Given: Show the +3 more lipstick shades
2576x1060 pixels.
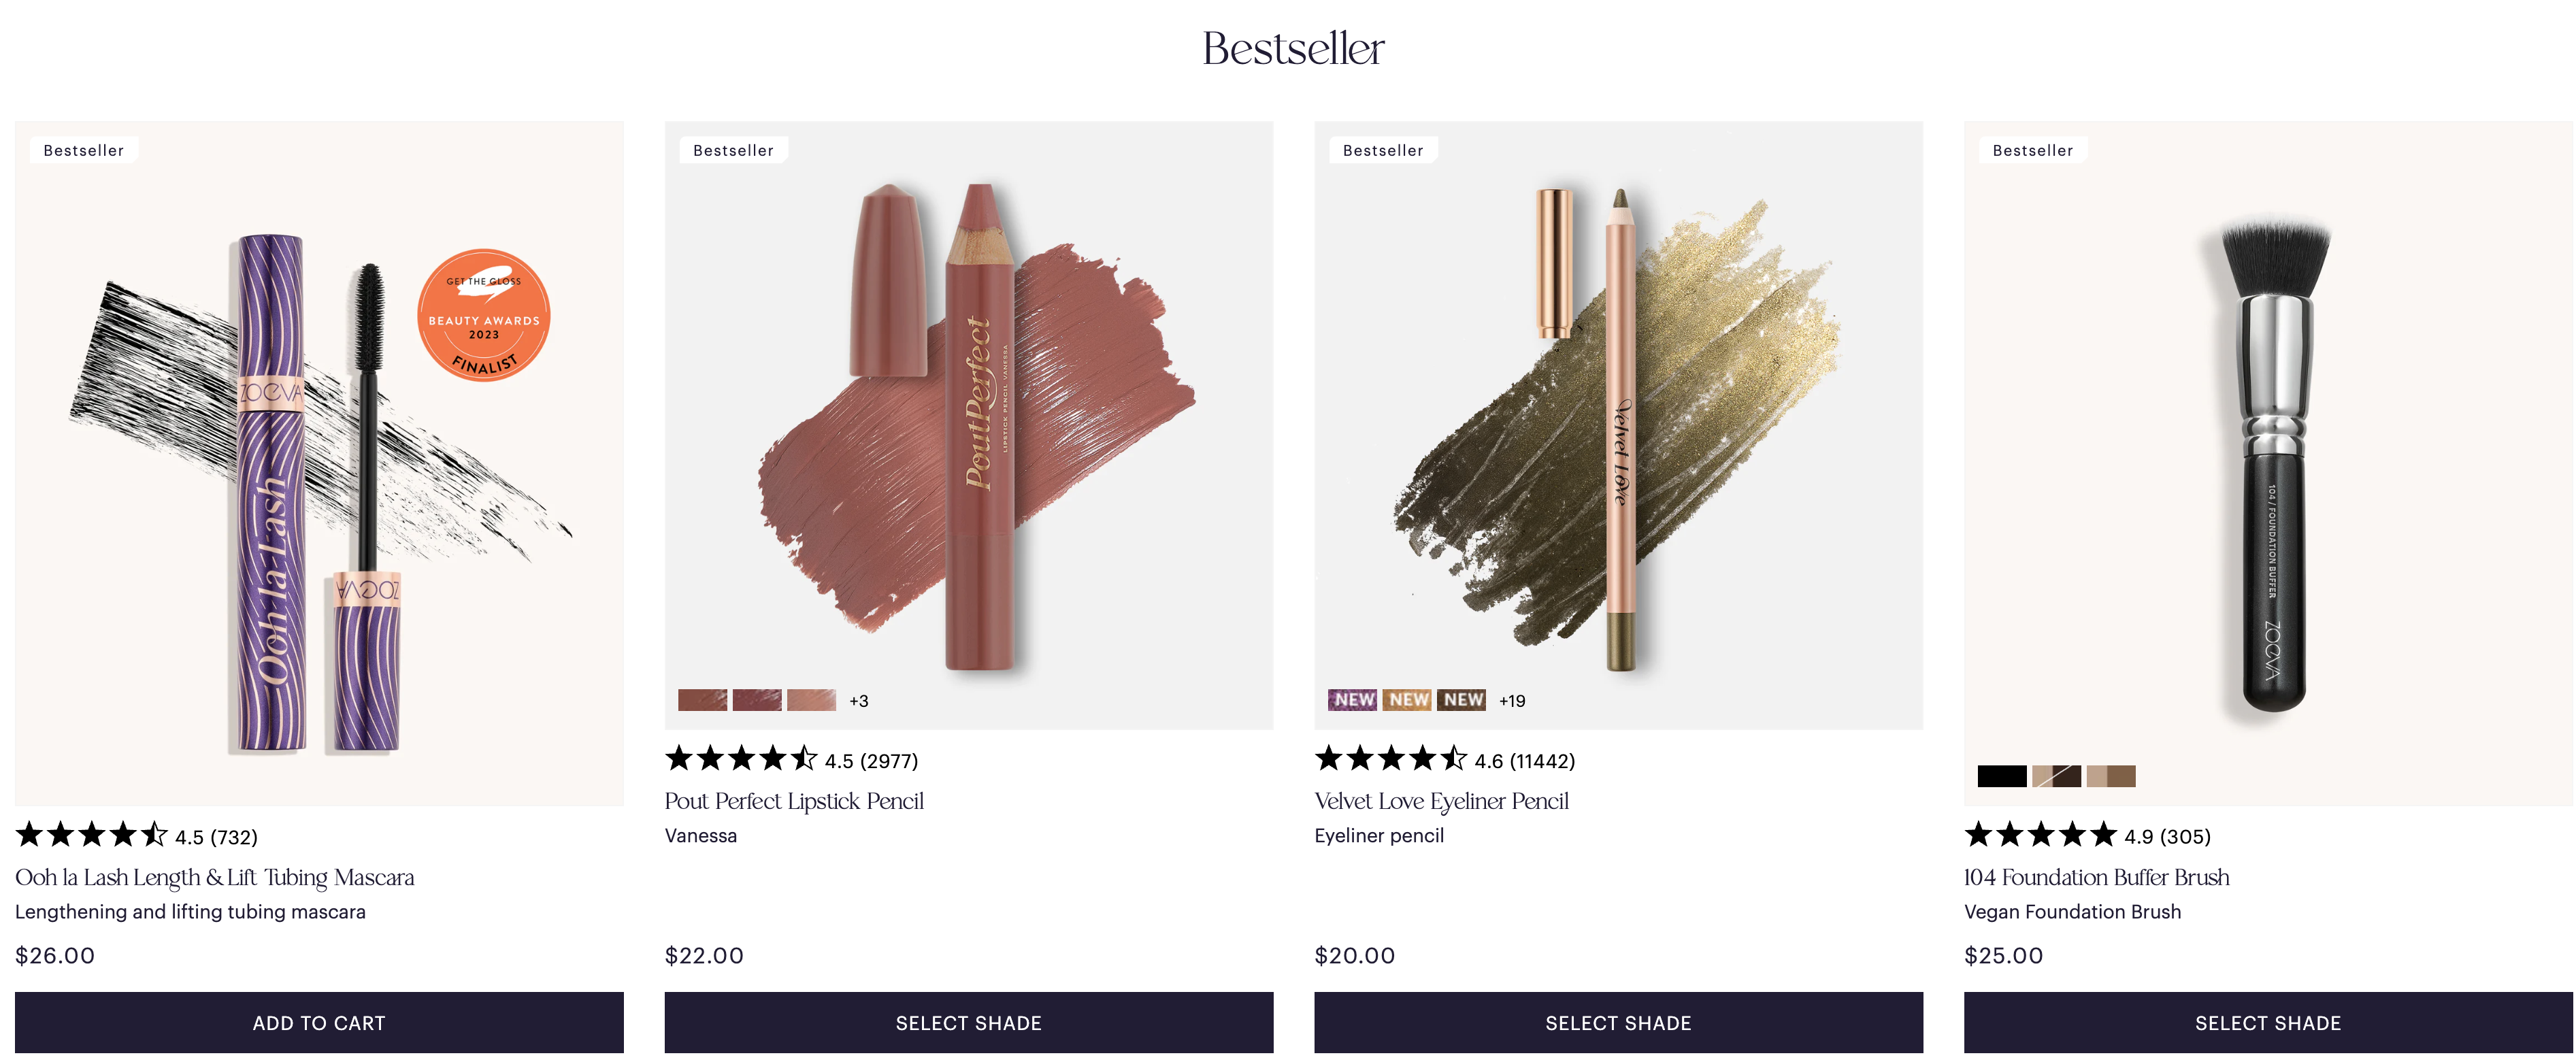Looking at the screenshot, I should 859,701.
